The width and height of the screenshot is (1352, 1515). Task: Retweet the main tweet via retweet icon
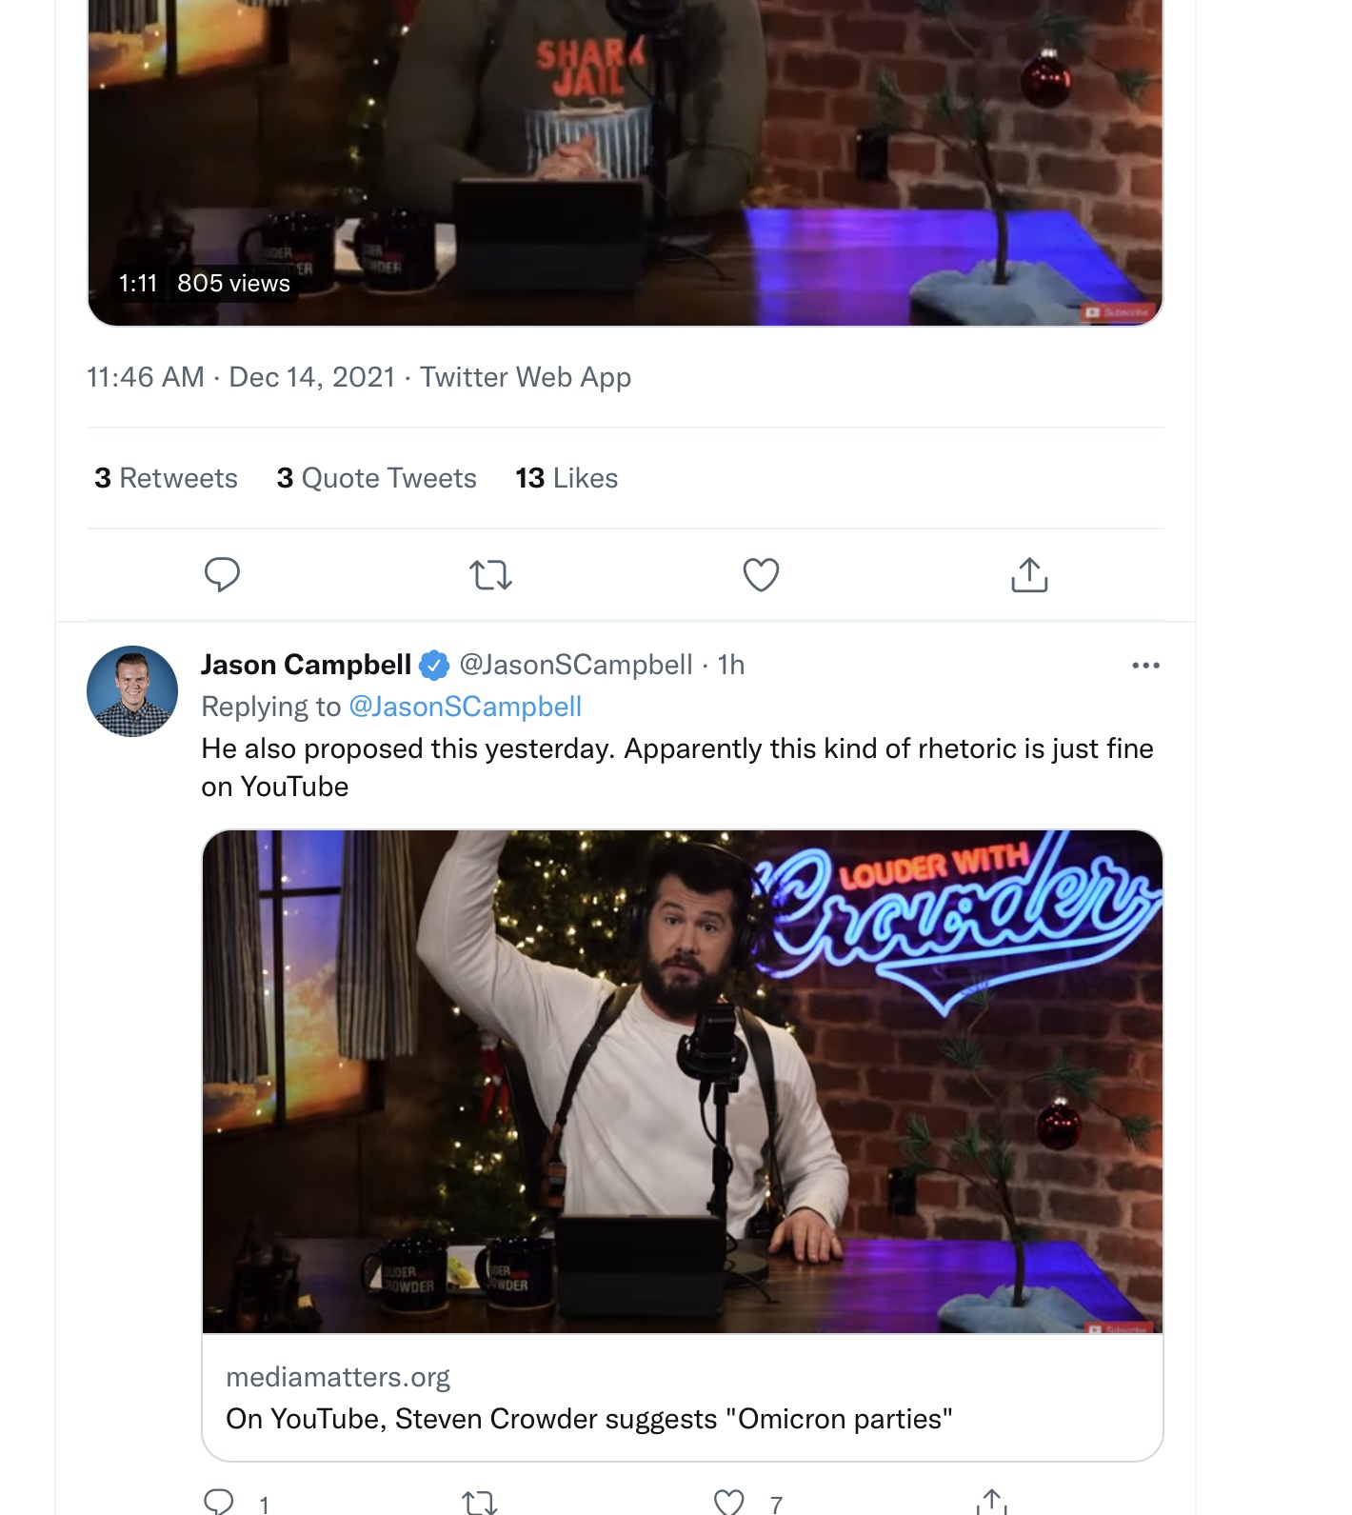coord(491,574)
